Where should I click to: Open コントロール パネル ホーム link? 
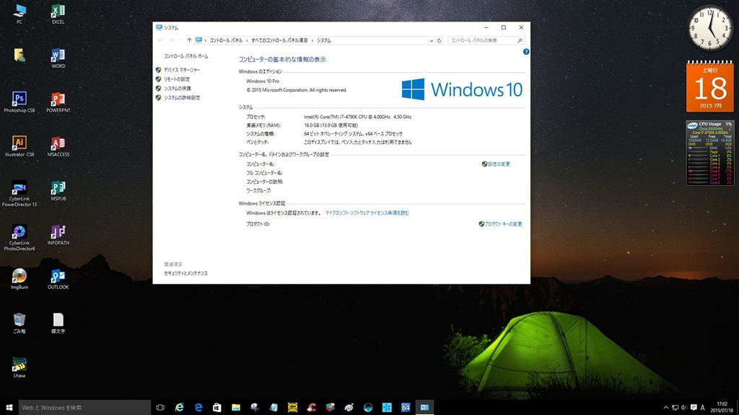click(x=185, y=56)
